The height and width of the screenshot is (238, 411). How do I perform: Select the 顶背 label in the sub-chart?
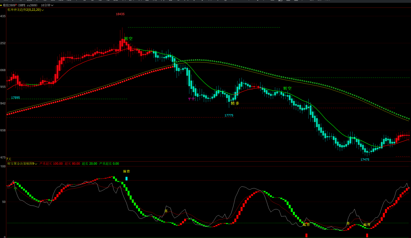point(127,171)
